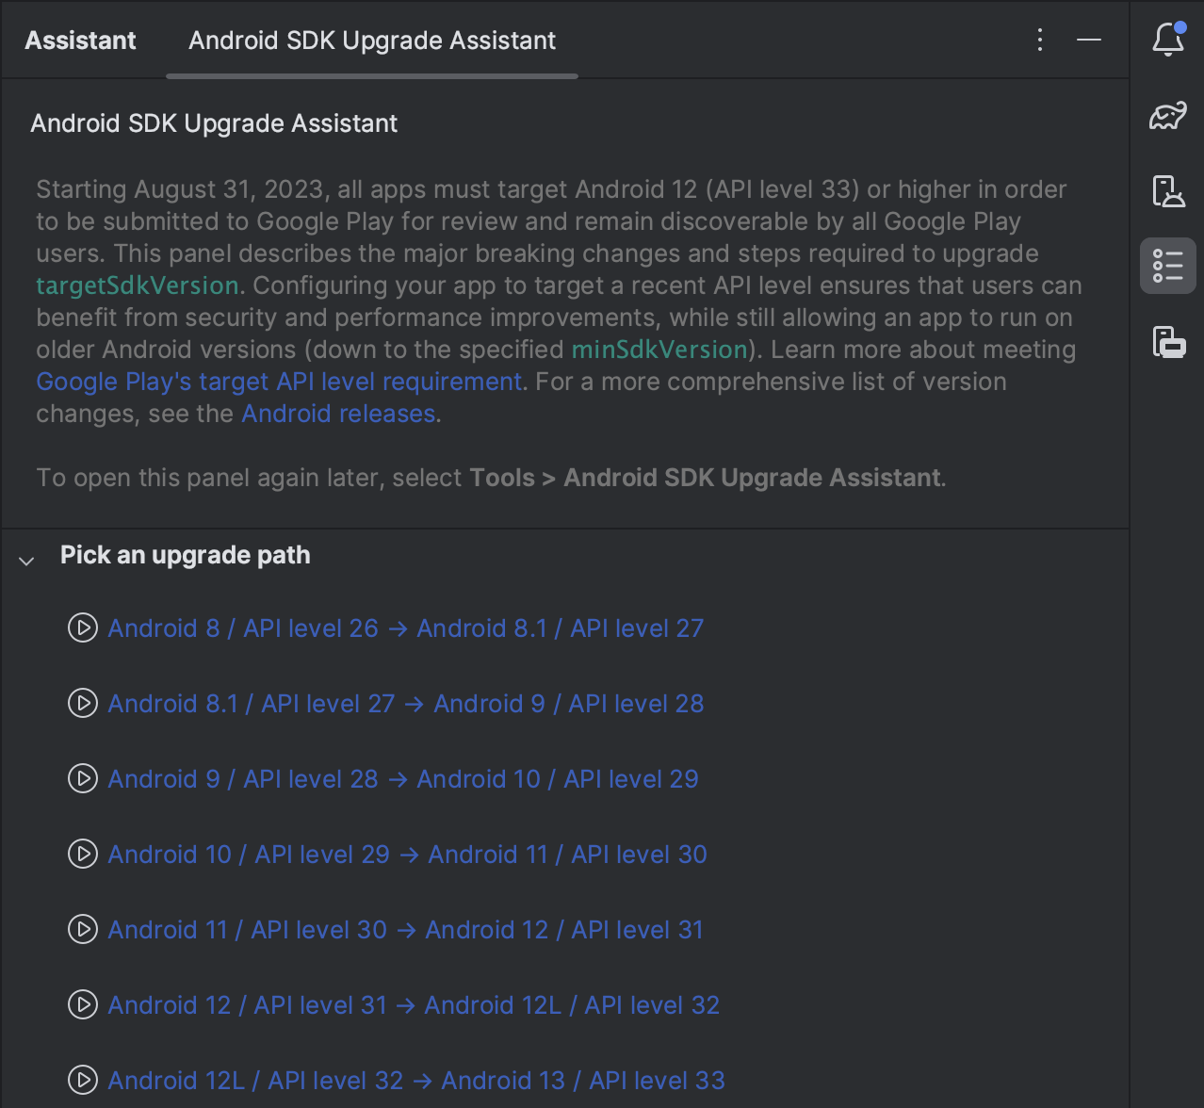Switch to the Assistant tab
This screenshot has width=1204, height=1108.
pos(80,41)
